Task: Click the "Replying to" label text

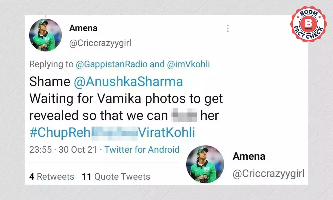Action: (51, 64)
